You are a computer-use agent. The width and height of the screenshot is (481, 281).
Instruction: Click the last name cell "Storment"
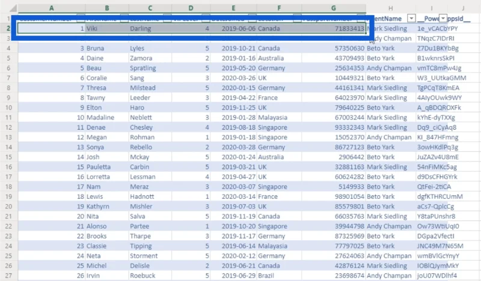click(x=150, y=256)
